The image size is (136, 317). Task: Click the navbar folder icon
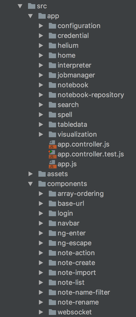[52, 223]
